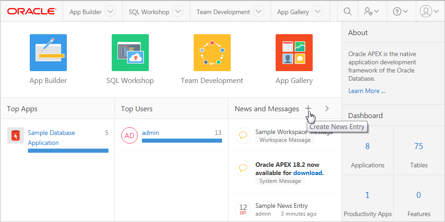Click the AD admin avatar badge

coord(130,135)
